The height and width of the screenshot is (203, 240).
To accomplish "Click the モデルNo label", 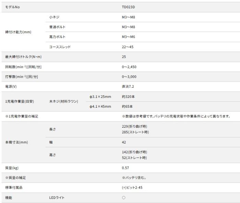I will point(12,7).
